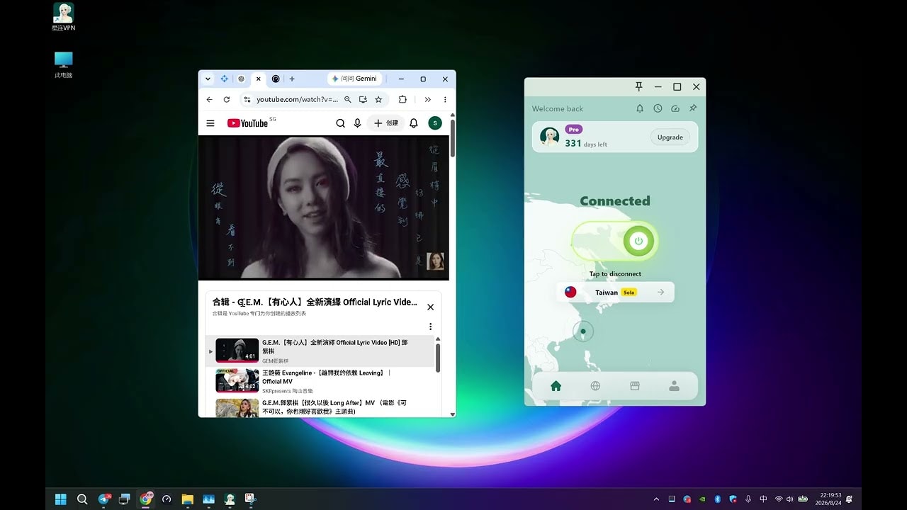Screen dimensions: 907x510
Task: Go back in Chrome
Action: point(209,100)
